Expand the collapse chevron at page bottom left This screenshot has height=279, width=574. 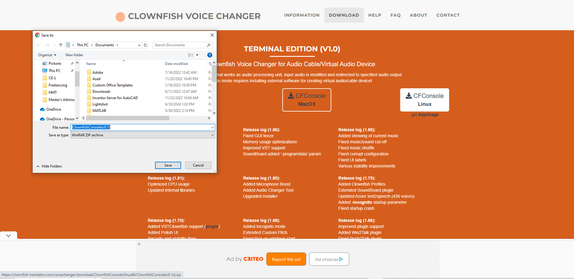[x=9, y=235]
